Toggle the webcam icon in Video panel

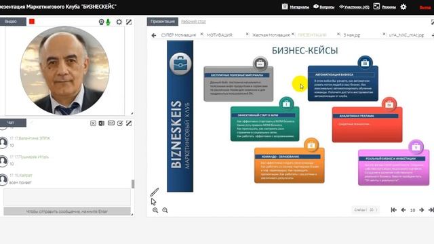point(101,22)
